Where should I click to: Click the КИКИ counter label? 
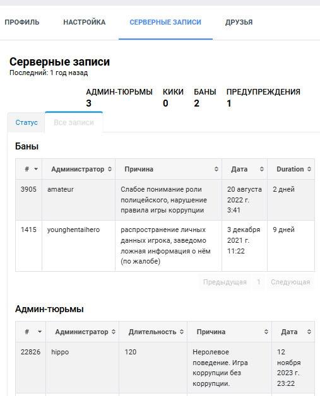pyautogui.click(x=173, y=92)
